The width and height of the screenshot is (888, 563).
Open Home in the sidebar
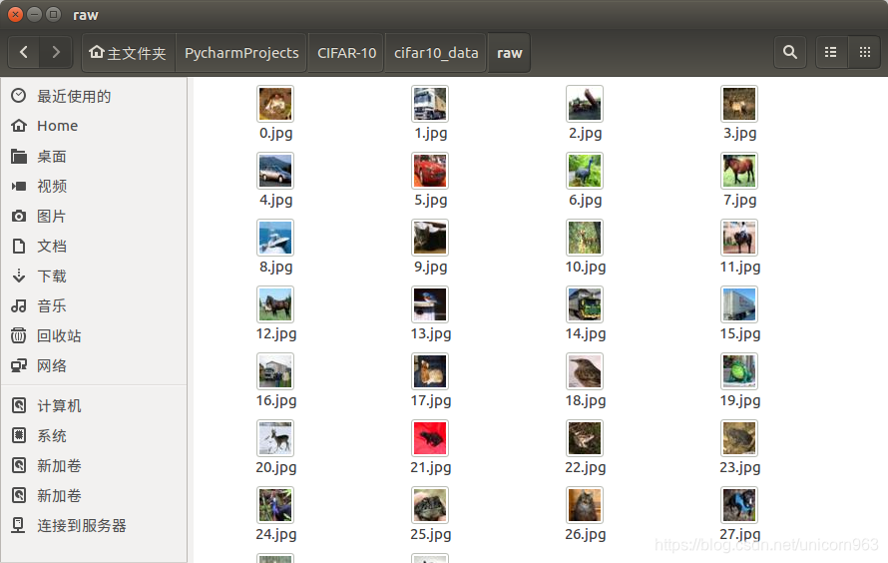94,126
